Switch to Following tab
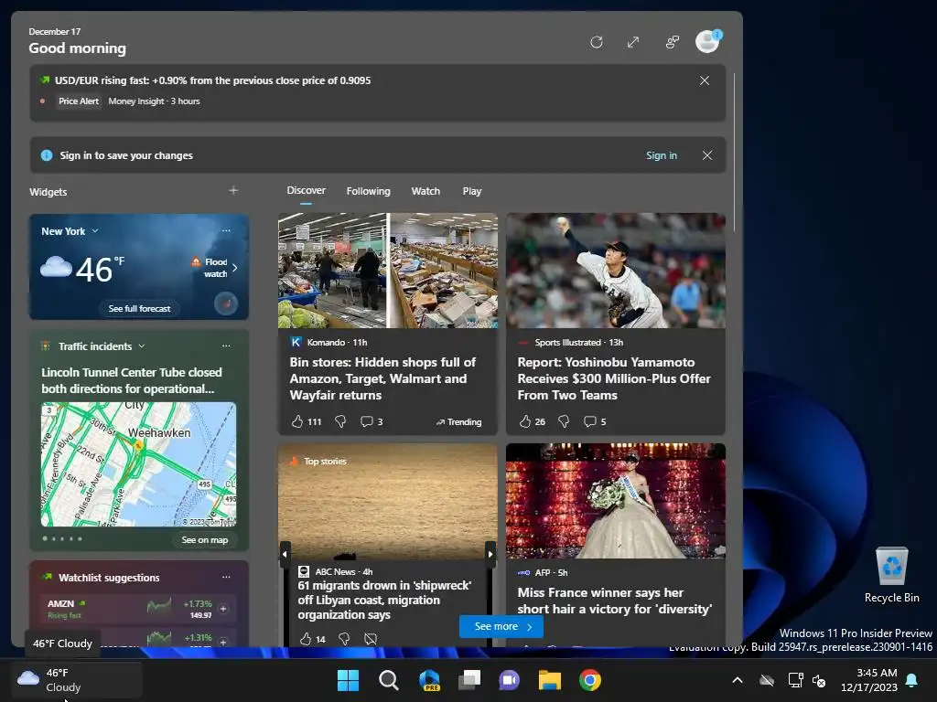Image resolution: width=937 pixels, height=702 pixels. [368, 191]
